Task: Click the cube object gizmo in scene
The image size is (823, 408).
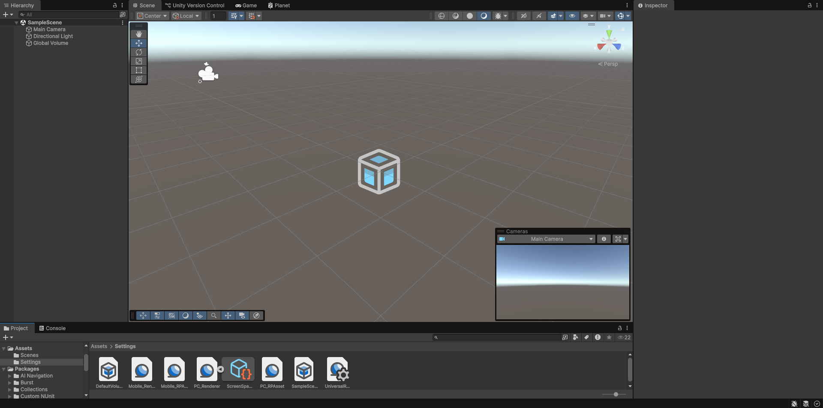Action: pyautogui.click(x=379, y=172)
